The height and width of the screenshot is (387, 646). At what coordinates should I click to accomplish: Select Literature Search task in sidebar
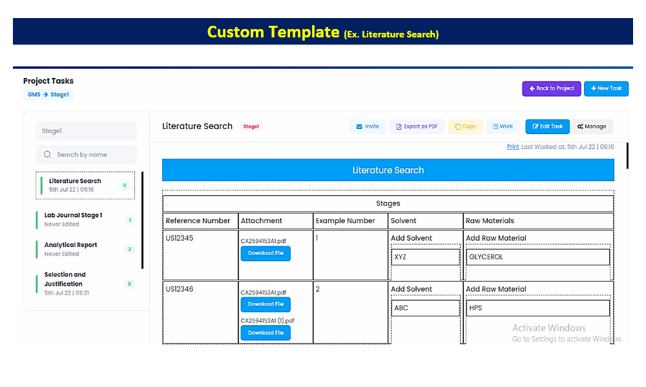(85, 185)
